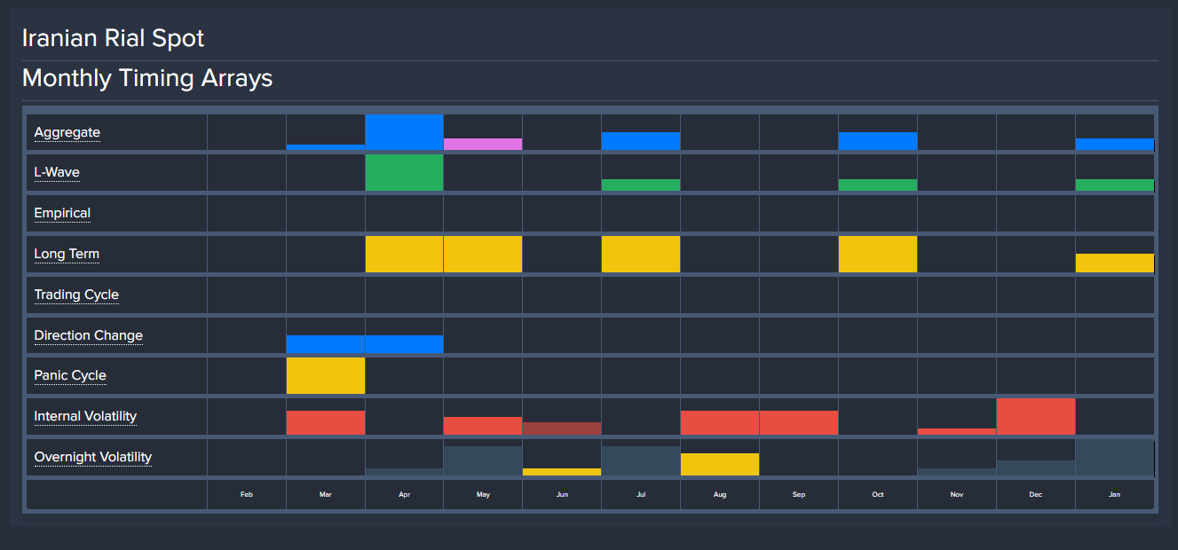Select the yellow Long Term bar for April
This screenshot has width=1178, height=550.
click(x=405, y=254)
